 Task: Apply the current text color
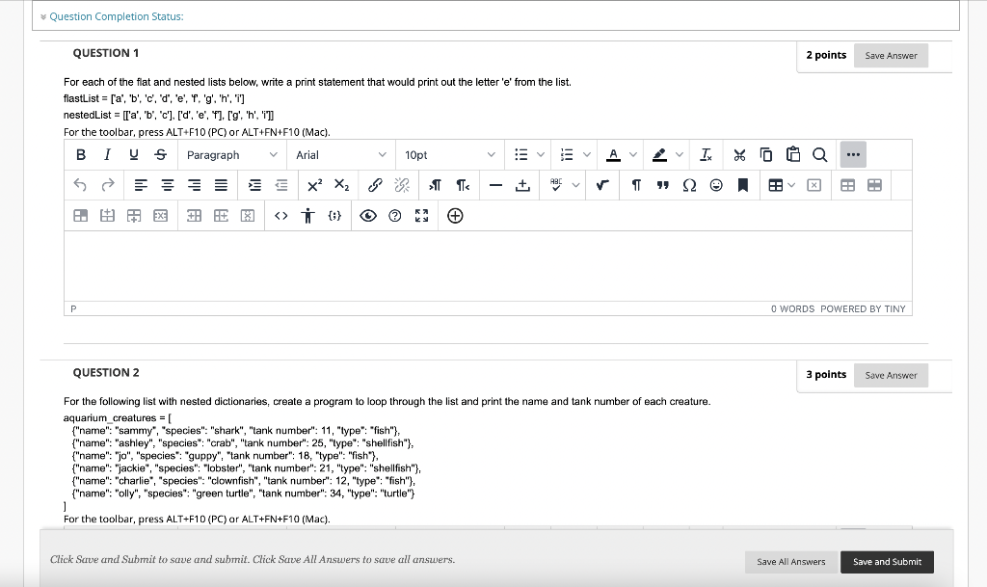click(x=613, y=155)
